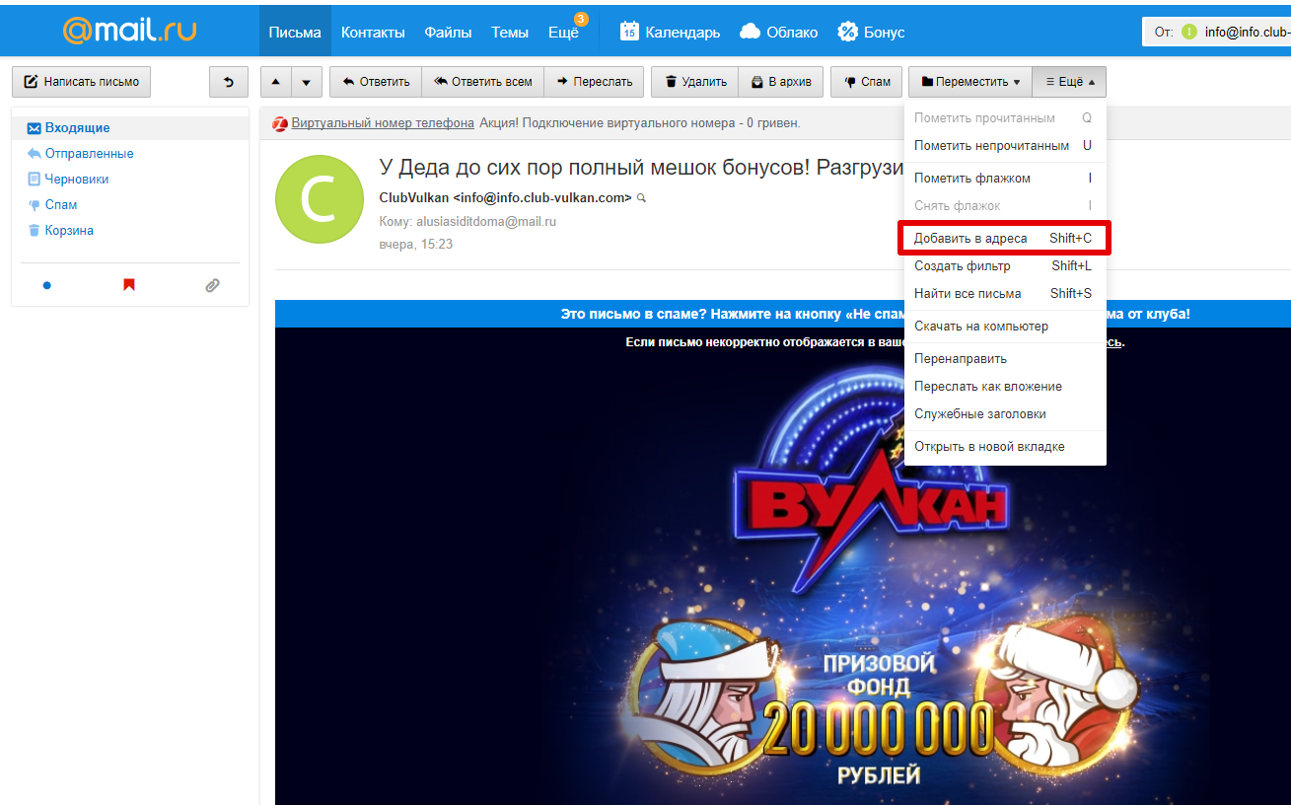Image resolution: width=1291 pixels, height=805 pixels.
Task: Delete the message with Удалить
Action: point(695,82)
